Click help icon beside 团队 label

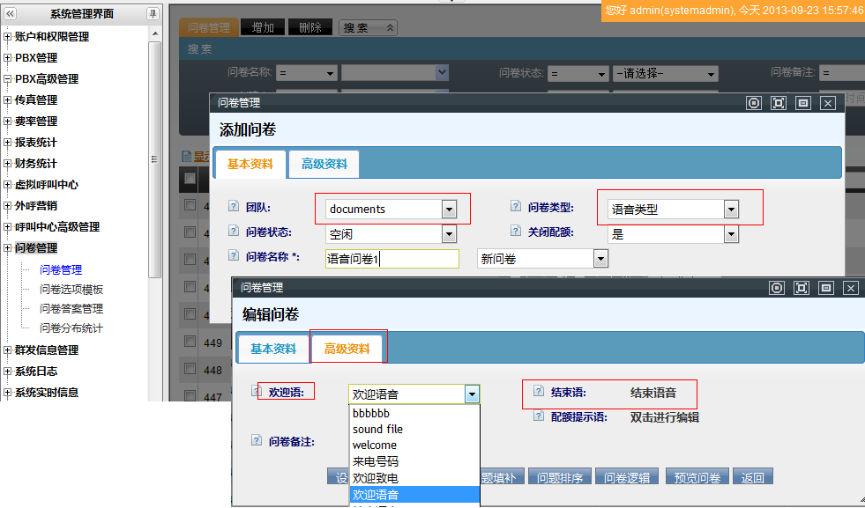click(x=234, y=206)
